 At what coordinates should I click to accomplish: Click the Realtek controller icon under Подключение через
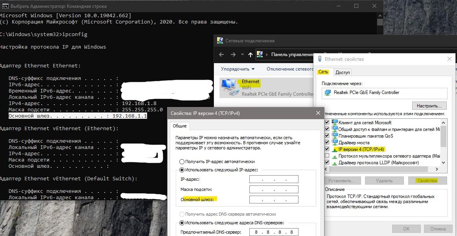(328, 93)
